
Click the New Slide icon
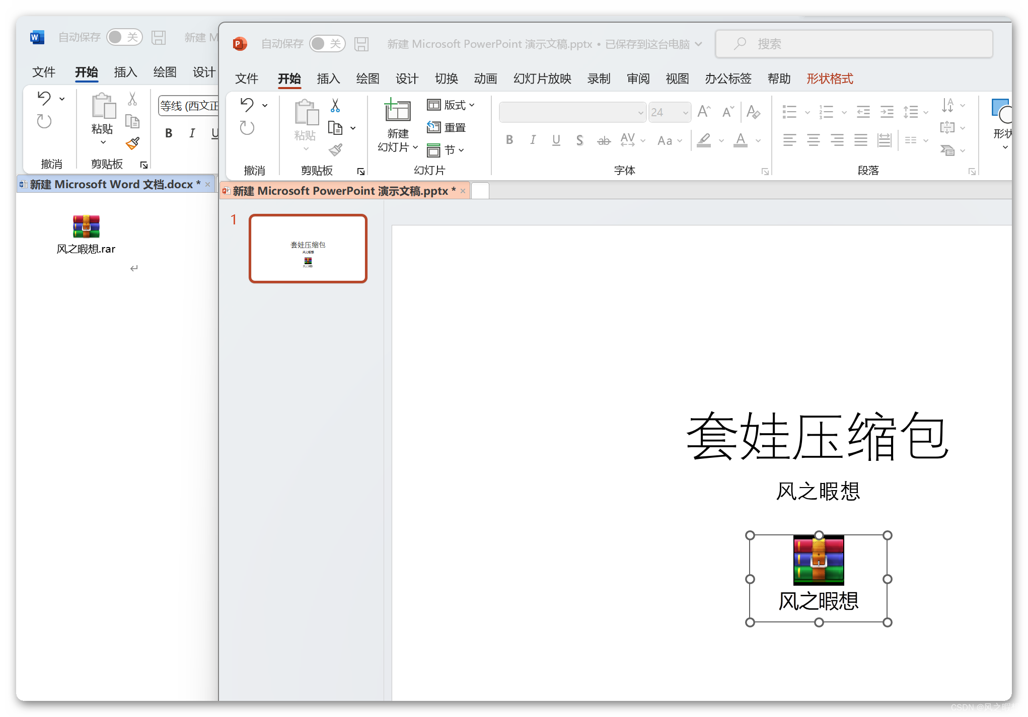point(398,111)
